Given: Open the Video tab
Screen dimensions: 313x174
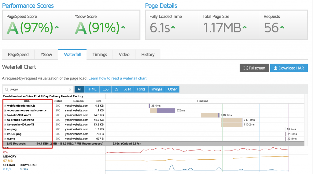Looking at the screenshot, I should click(x=124, y=54).
